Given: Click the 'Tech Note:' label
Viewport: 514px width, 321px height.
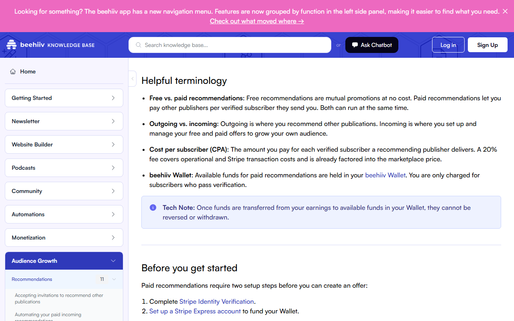Looking at the screenshot, I should click(179, 207).
